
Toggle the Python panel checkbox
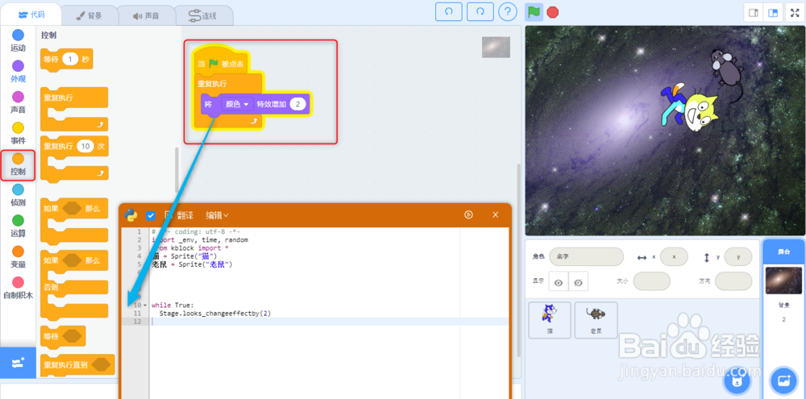point(151,215)
